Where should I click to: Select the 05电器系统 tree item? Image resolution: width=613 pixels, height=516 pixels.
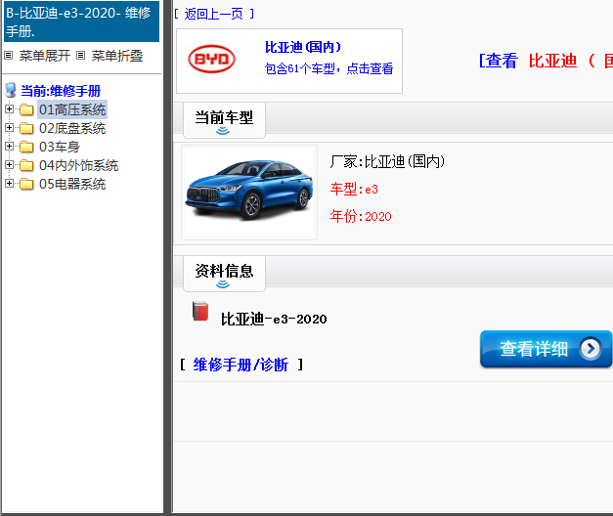point(72,184)
